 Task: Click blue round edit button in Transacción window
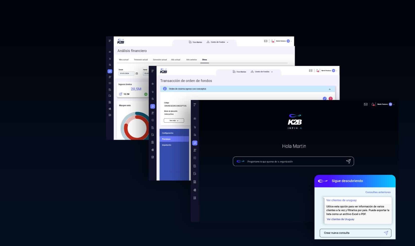tap(325, 99)
